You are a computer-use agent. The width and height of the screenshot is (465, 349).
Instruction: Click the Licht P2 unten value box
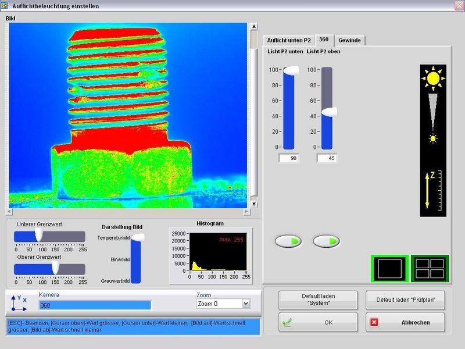click(x=289, y=158)
